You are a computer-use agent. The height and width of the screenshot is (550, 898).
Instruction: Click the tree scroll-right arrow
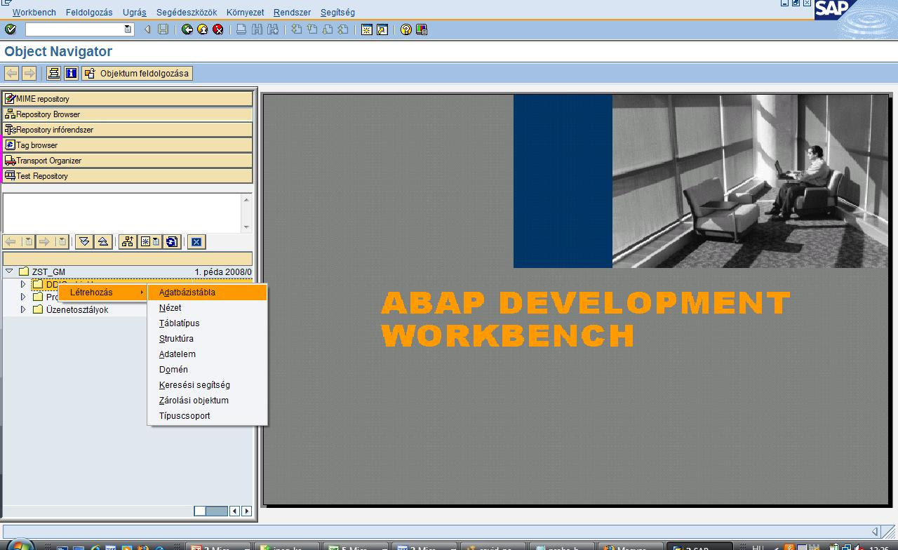pos(247,511)
